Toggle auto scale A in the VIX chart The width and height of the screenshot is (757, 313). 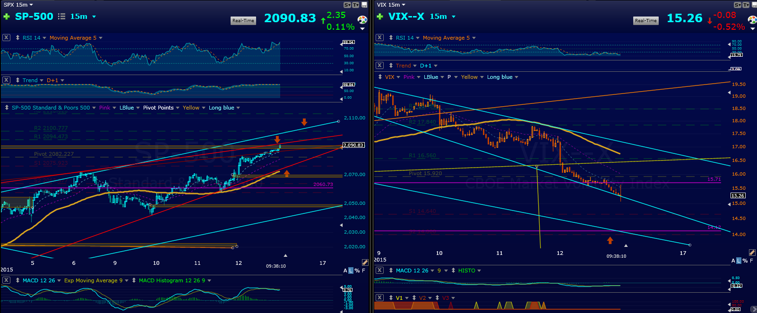[733, 261]
